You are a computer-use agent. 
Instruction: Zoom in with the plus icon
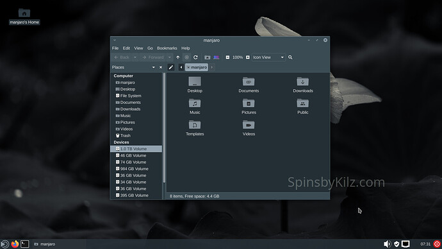247,57
